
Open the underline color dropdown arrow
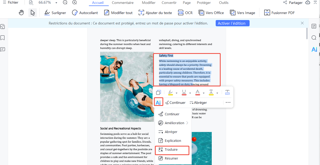point(190,92)
